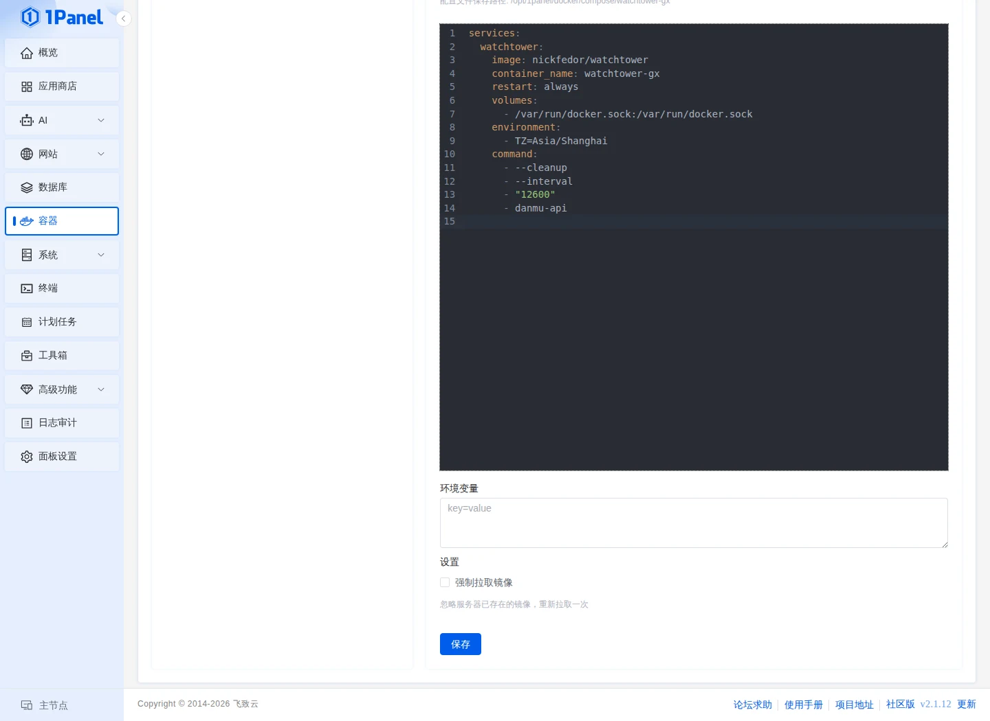Click the terminal icon beside 终端
This screenshot has width=990, height=721.
[27, 288]
